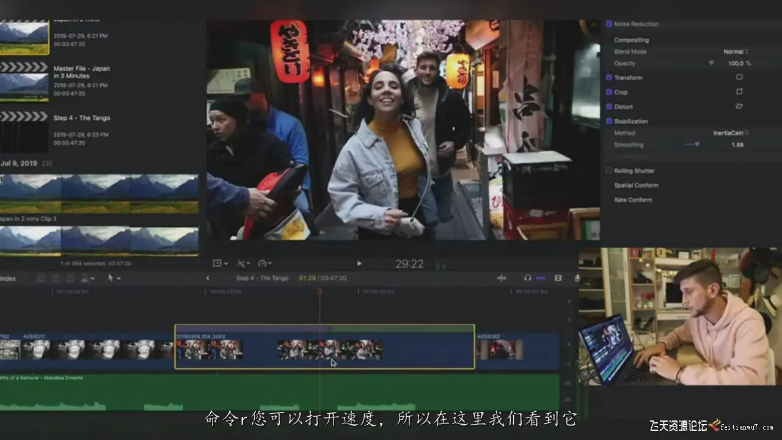Uncheck the Crop checkbox
Viewport: 782px width, 440px height.
(x=608, y=92)
